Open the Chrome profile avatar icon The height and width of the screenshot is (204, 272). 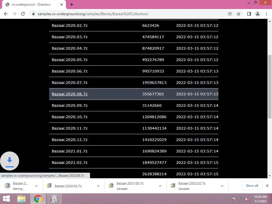258,14
